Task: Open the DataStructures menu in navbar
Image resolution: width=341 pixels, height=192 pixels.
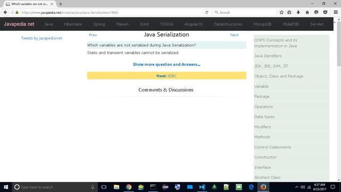Action: [x=228, y=24]
